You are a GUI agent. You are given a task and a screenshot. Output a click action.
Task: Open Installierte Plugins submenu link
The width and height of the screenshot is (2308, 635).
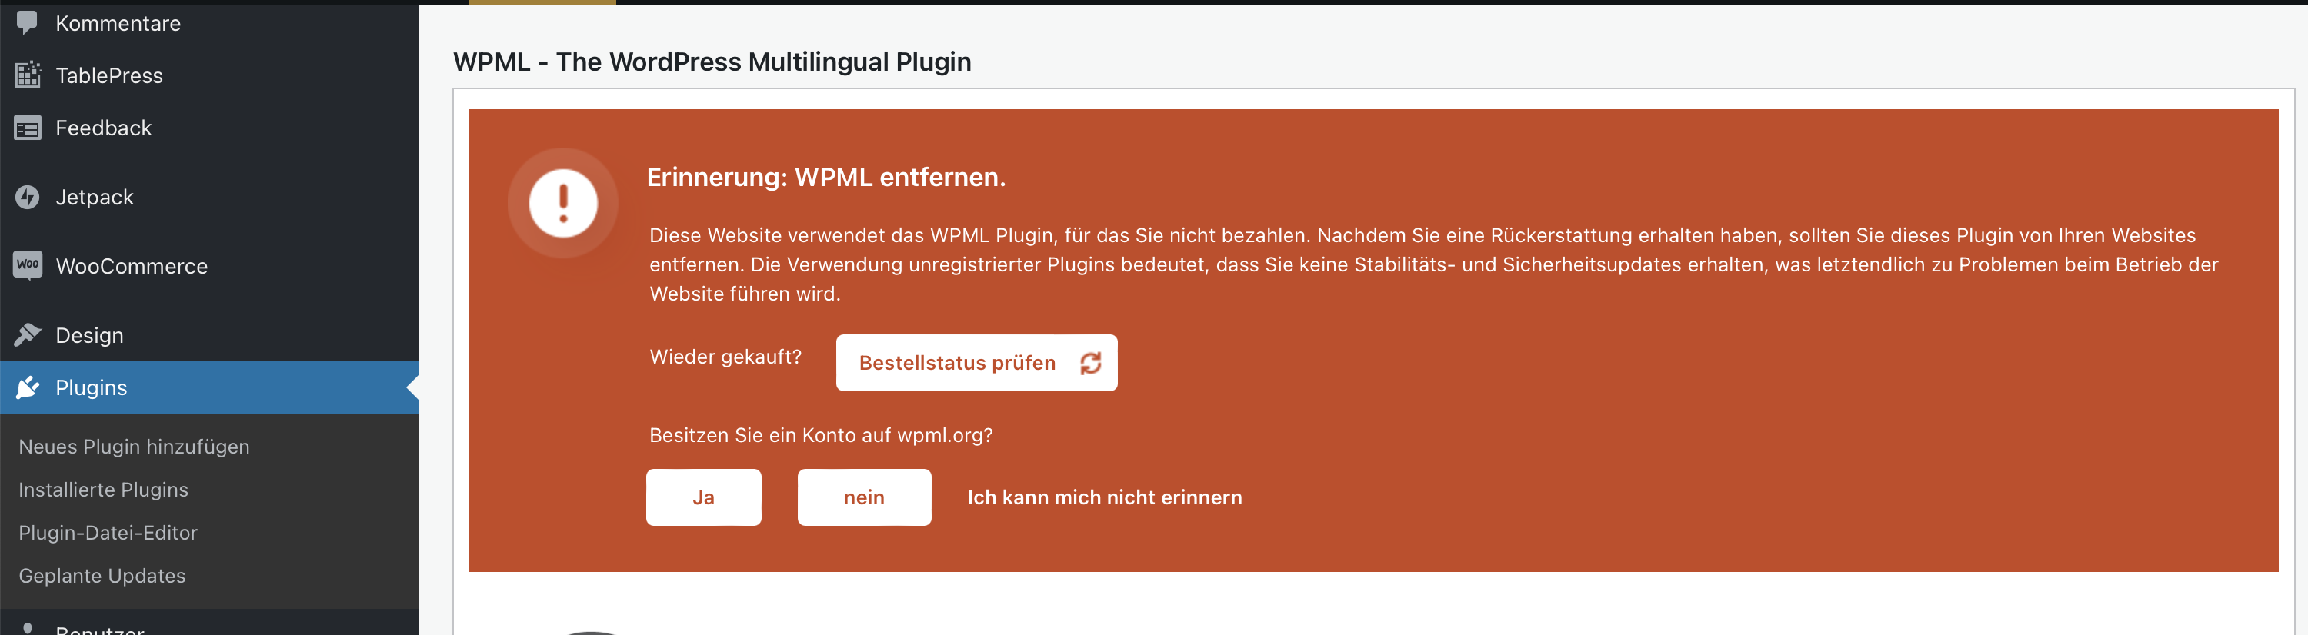104,489
